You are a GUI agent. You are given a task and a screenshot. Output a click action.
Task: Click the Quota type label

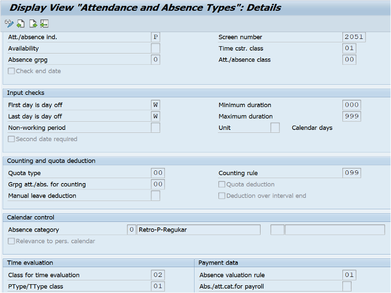click(24, 173)
